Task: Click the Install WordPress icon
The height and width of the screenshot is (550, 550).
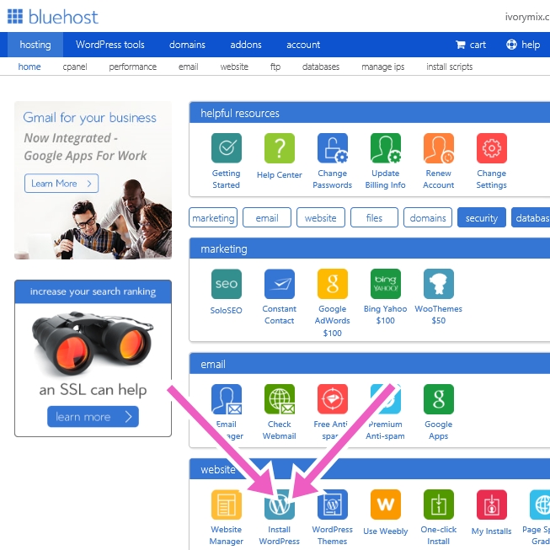Action: click(279, 505)
